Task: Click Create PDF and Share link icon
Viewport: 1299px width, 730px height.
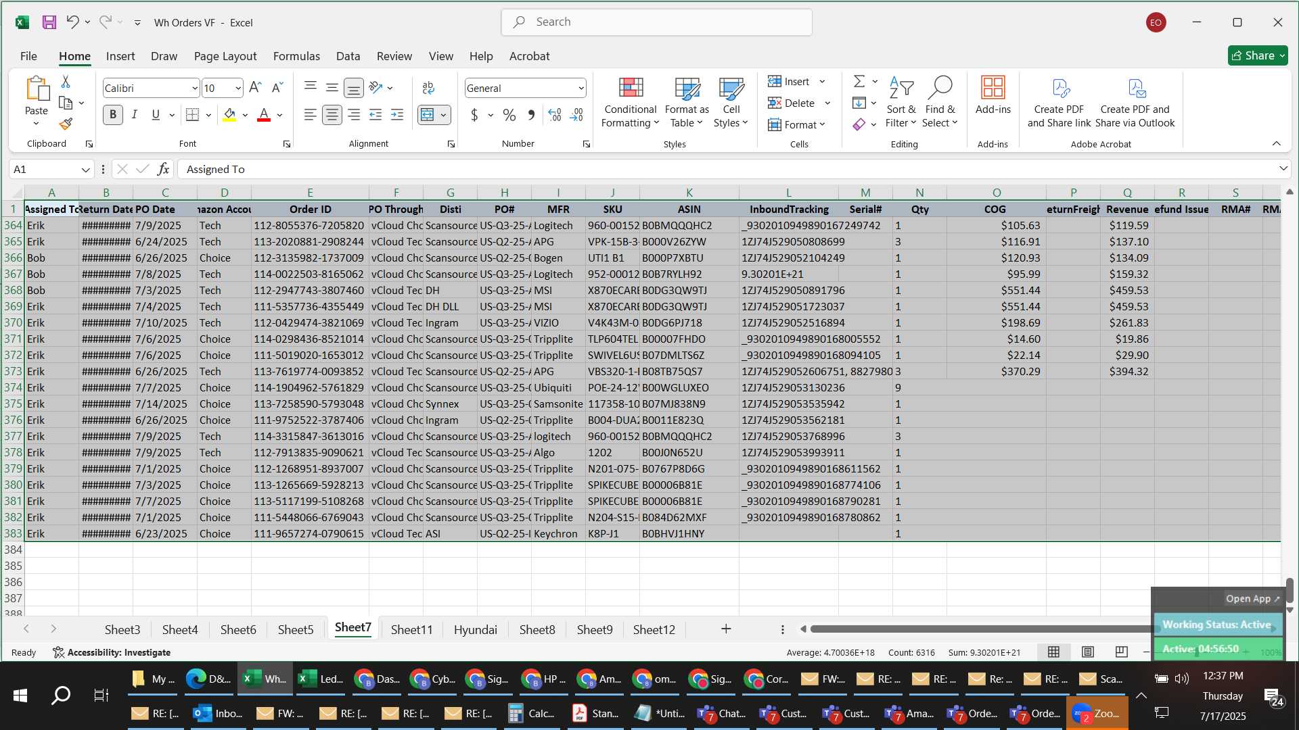Action: pyautogui.click(x=1059, y=101)
